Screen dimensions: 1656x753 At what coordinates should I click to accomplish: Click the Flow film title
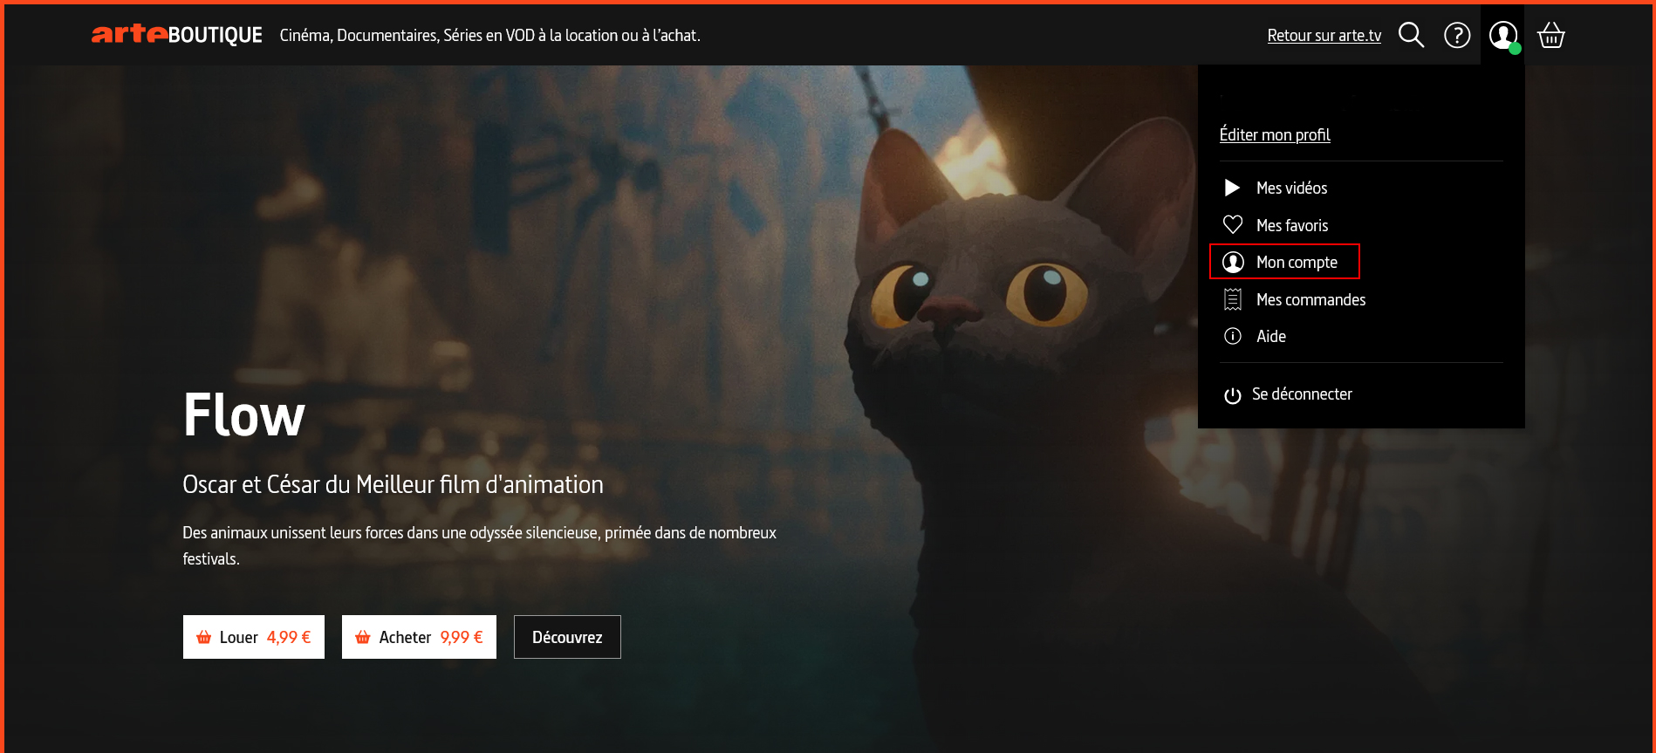pos(244,415)
